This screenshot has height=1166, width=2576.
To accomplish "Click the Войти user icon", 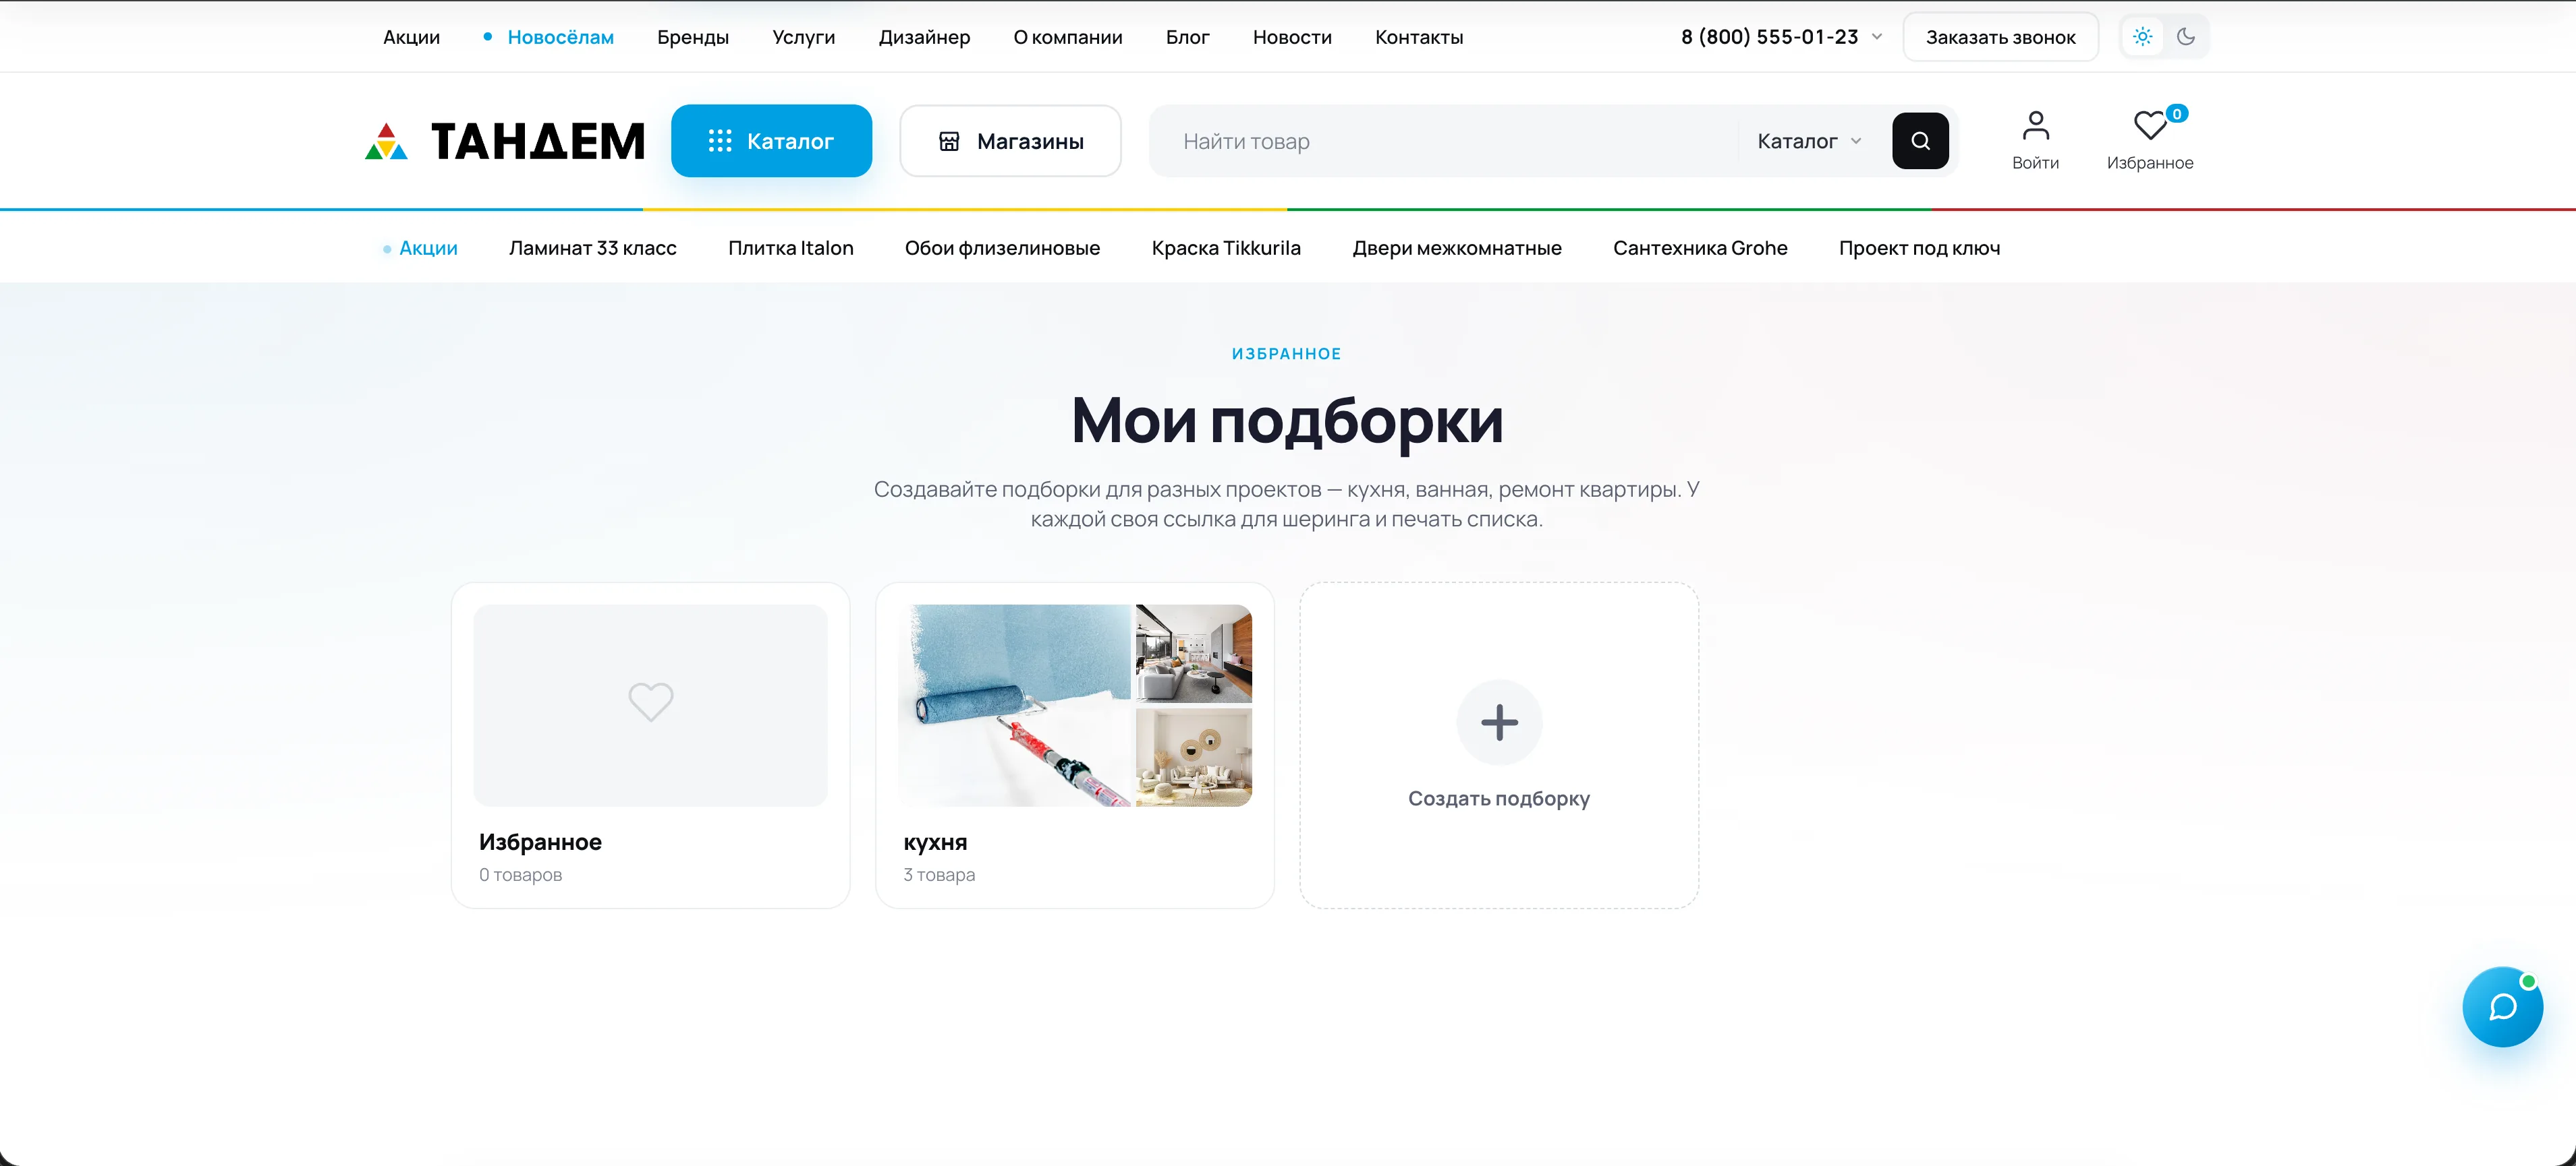I will (x=2035, y=126).
